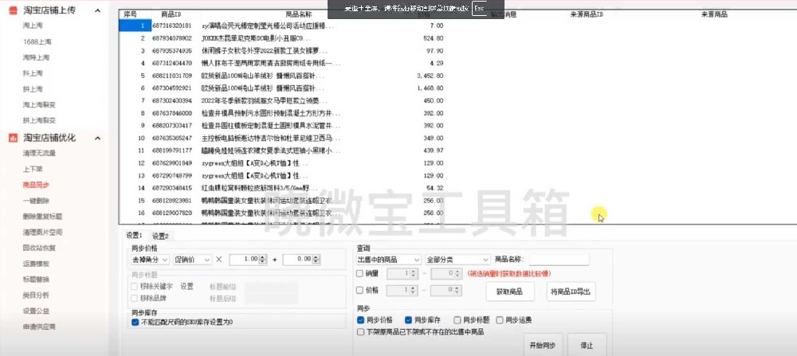Image resolution: width=797 pixels, height=356 pixels.
Task: Open the 去掉角分 rounding dropdown
Action: (150, 260)
